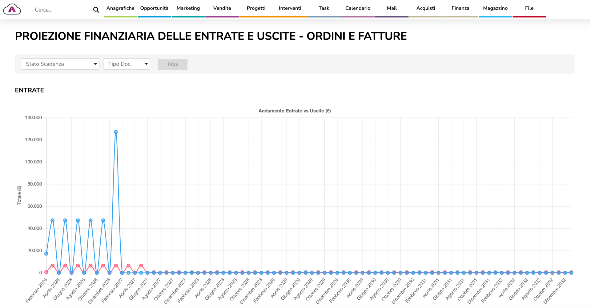Open the Magazzino menu

click(495, 8)
